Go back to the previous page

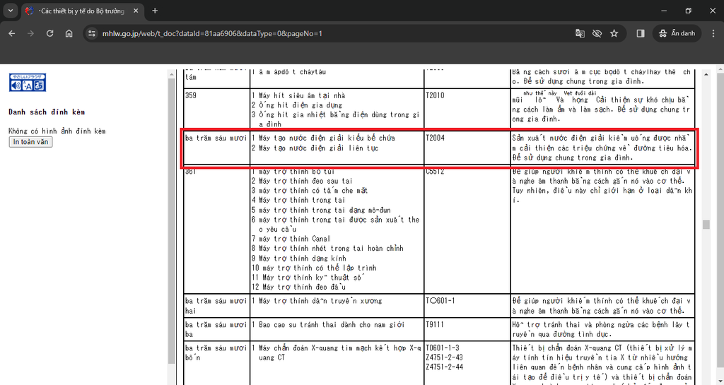tap(11, 33)
